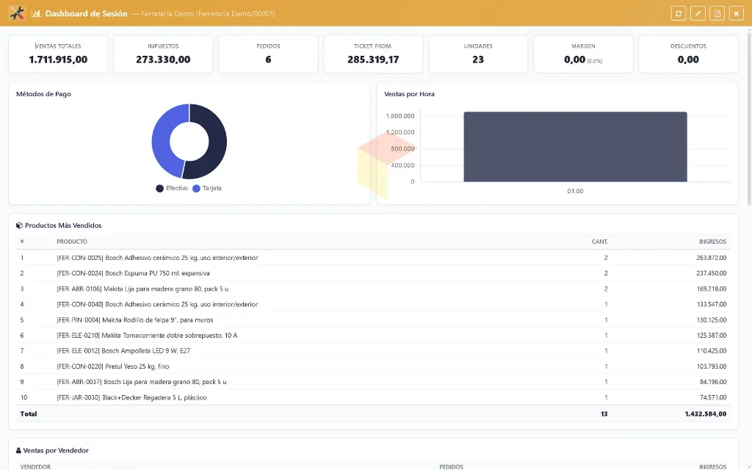Select row FER-ELE-0012 Bosch Ampolleta LED
The image size is (752, 470).
(373, 350)
